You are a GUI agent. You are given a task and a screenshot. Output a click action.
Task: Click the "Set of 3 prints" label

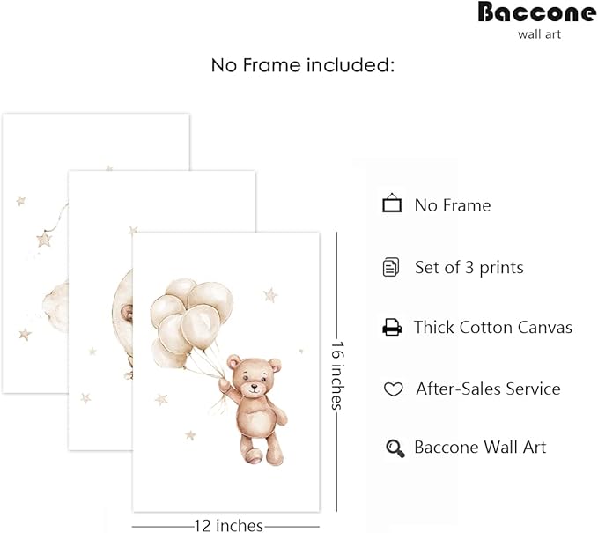click(469, 267)
